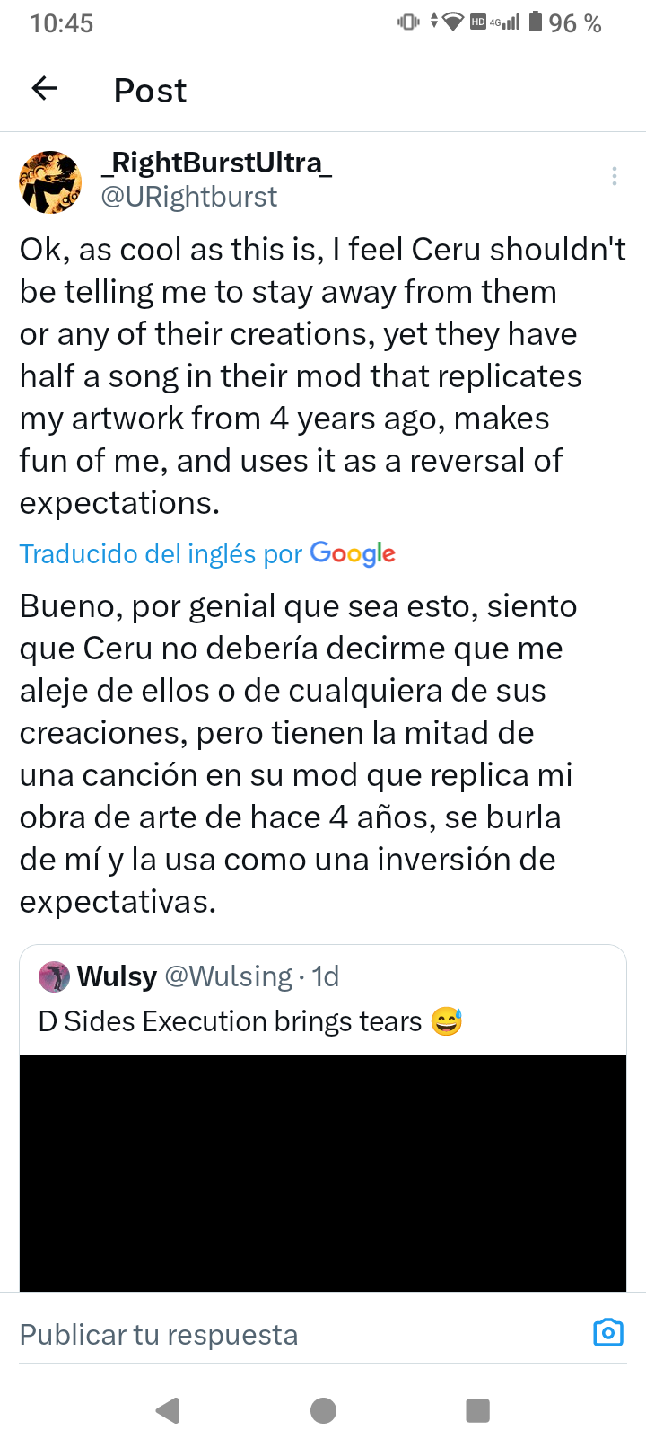The width and height of the screenshot is (646, 1448).
Task: Tap the @Wulsing handle in quoted post
Action: (x=229, y=976)
